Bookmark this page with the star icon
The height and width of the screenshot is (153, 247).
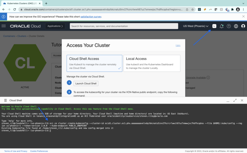tap(192, 10)
